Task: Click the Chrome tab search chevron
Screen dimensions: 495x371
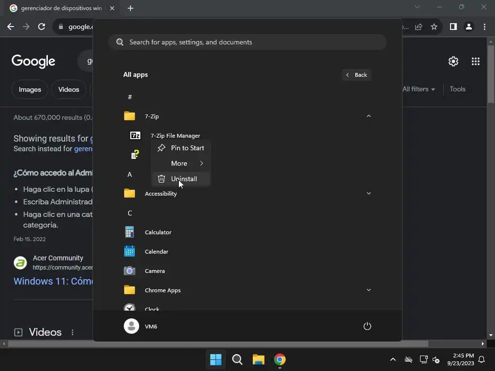Action: 417,7
